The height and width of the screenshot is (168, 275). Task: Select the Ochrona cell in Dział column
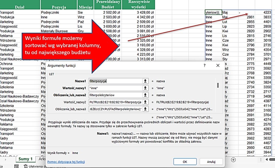pyautogui.click(x=20, y=64)
